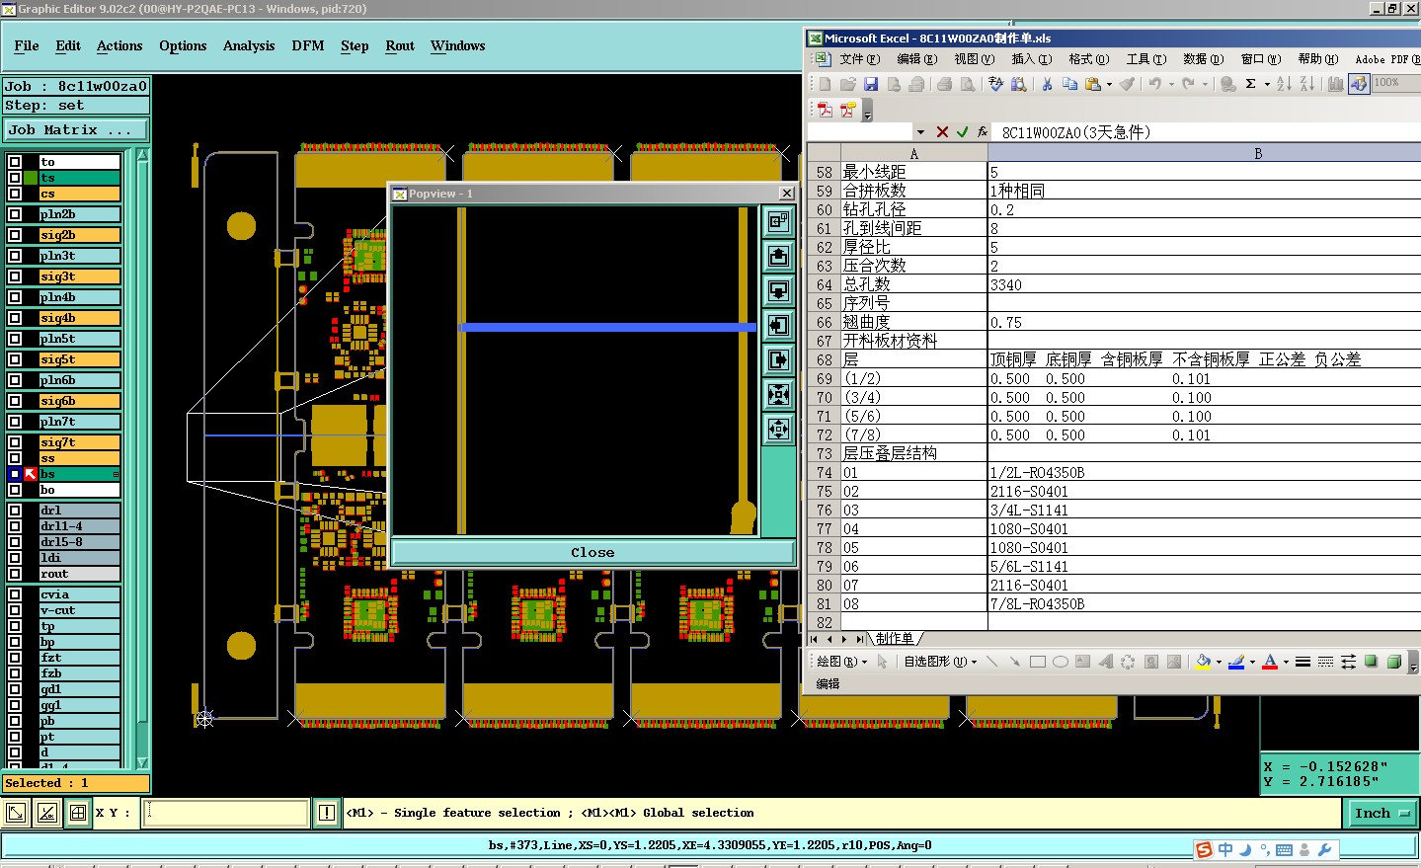Toggle display box for layer pln2b
This screenshot has width=1421, height=868.
coord(15,214)
